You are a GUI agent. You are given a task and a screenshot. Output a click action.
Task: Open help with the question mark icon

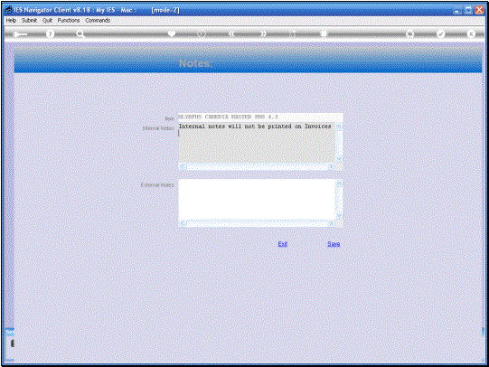50,34
